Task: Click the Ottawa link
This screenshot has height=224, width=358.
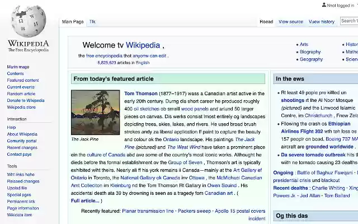Action: [x=196, y=178]
